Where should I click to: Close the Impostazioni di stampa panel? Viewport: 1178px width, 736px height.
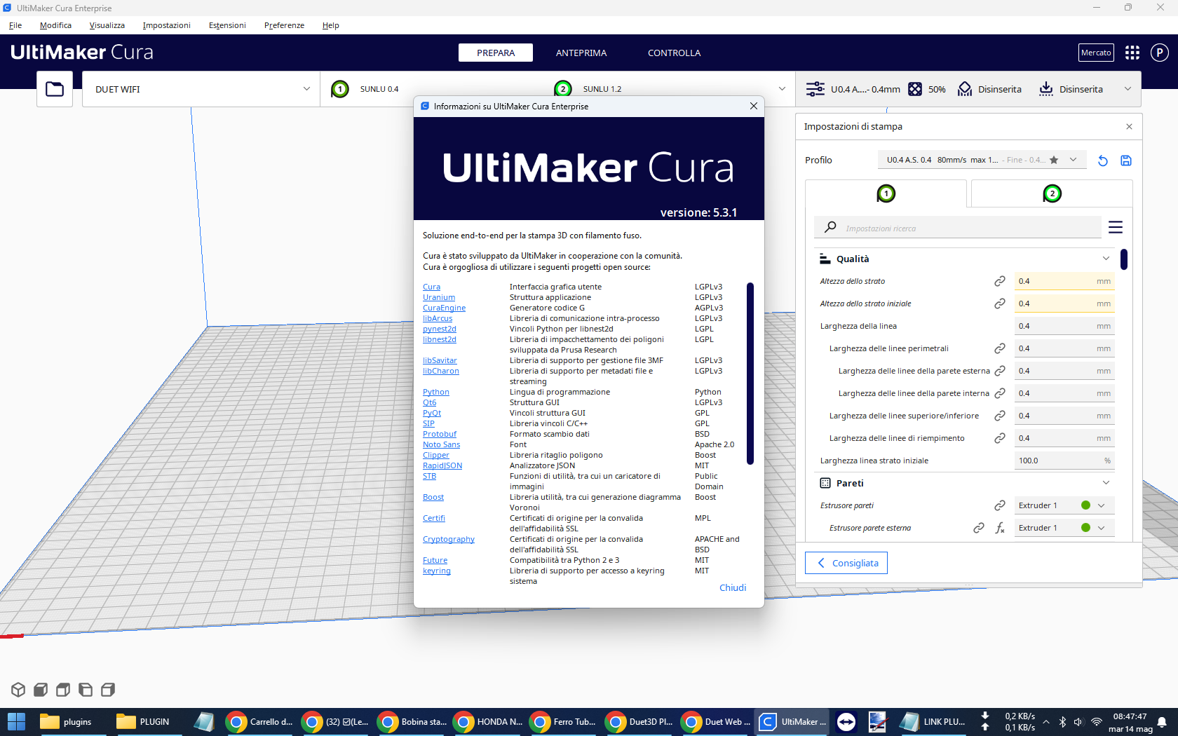click(1129, 127)
